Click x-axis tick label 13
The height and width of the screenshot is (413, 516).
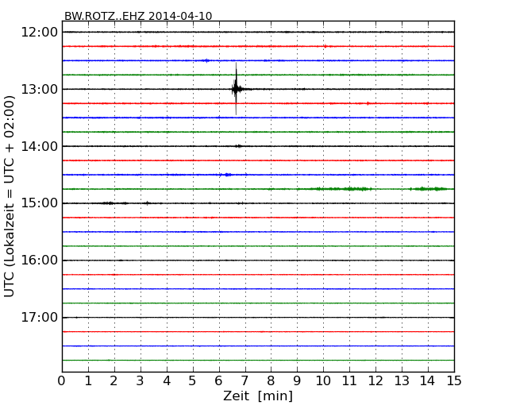[x=402, y=381]
